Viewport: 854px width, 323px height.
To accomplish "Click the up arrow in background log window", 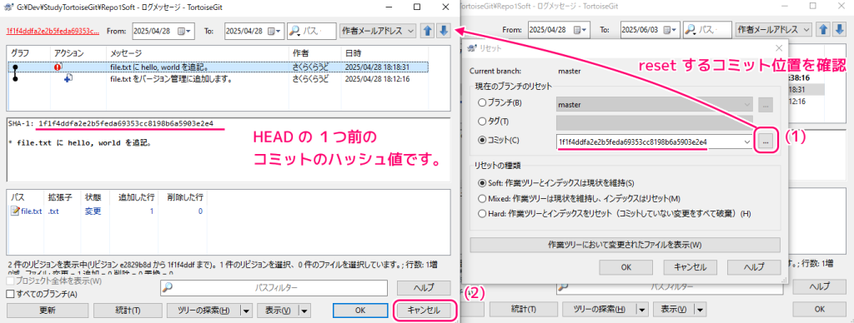I will 823,30.
